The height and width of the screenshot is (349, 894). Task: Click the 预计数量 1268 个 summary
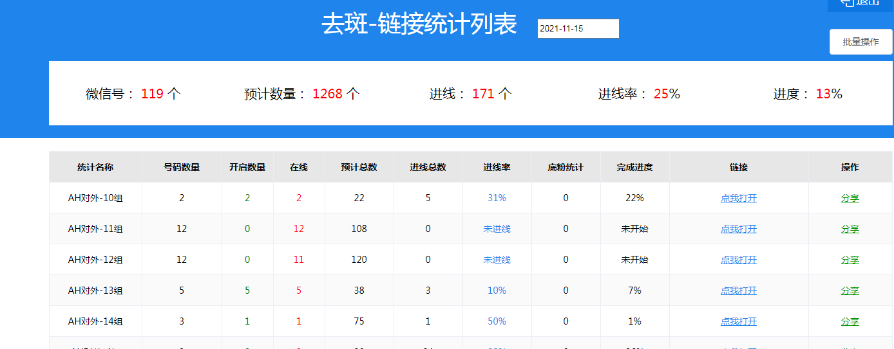click(x=302, y=94)
